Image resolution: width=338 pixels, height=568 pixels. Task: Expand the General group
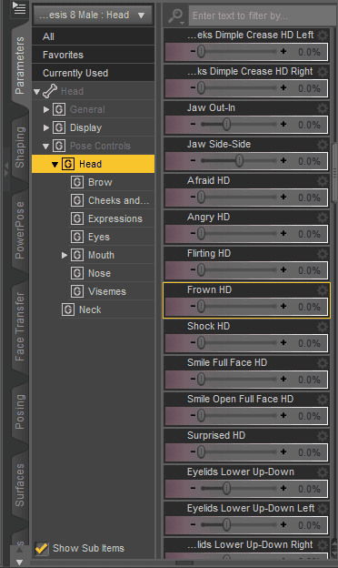(x=46, y=109)
